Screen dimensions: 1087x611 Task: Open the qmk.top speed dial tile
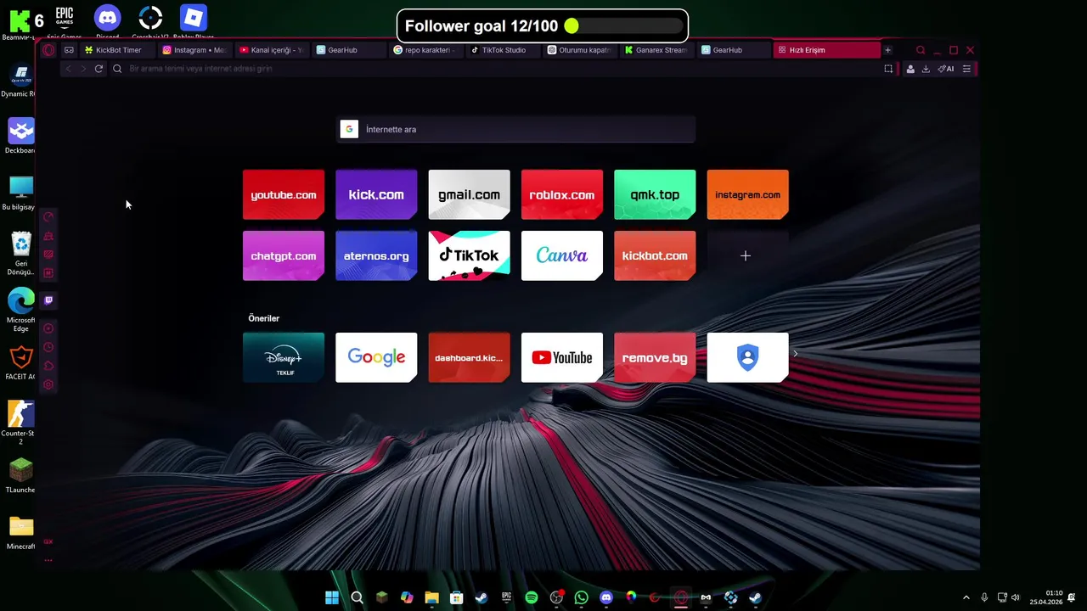655,194
